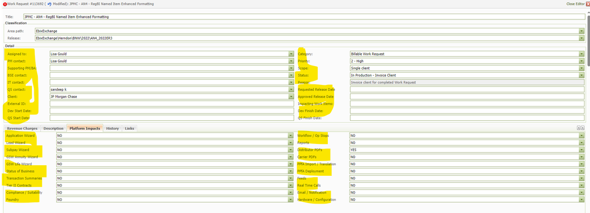Click the blue undo arrow next to Modified
The width and height of the screenshot is (590, 213).
coord(49,4)
